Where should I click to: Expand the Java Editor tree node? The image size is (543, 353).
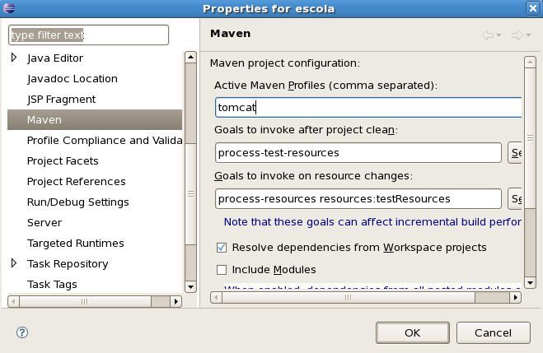(14, 58)
